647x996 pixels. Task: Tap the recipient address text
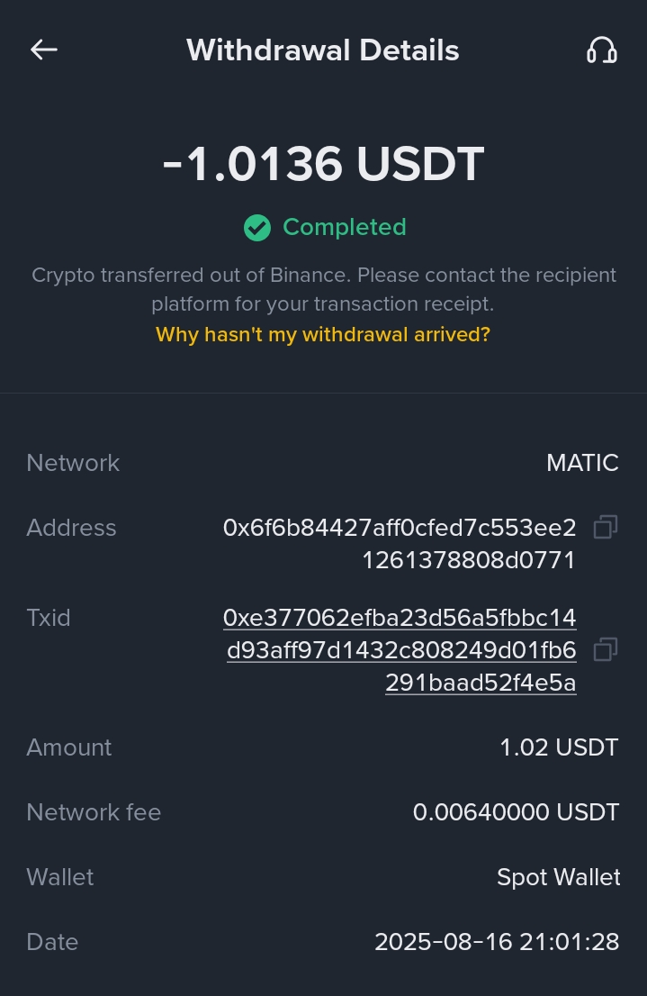400,544
